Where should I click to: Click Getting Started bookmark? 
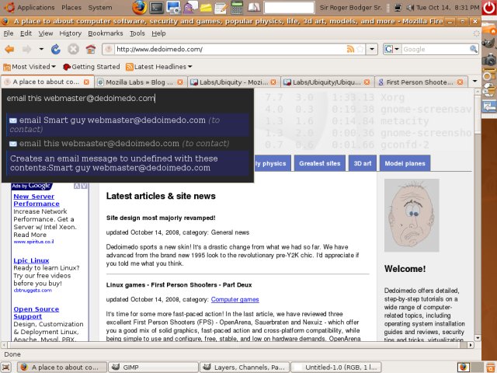coord(92,67)
